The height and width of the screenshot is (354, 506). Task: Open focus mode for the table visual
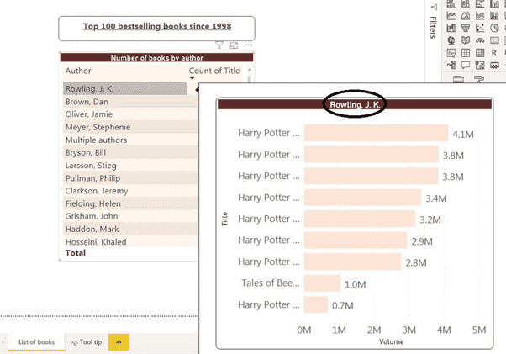pos(234,45)
